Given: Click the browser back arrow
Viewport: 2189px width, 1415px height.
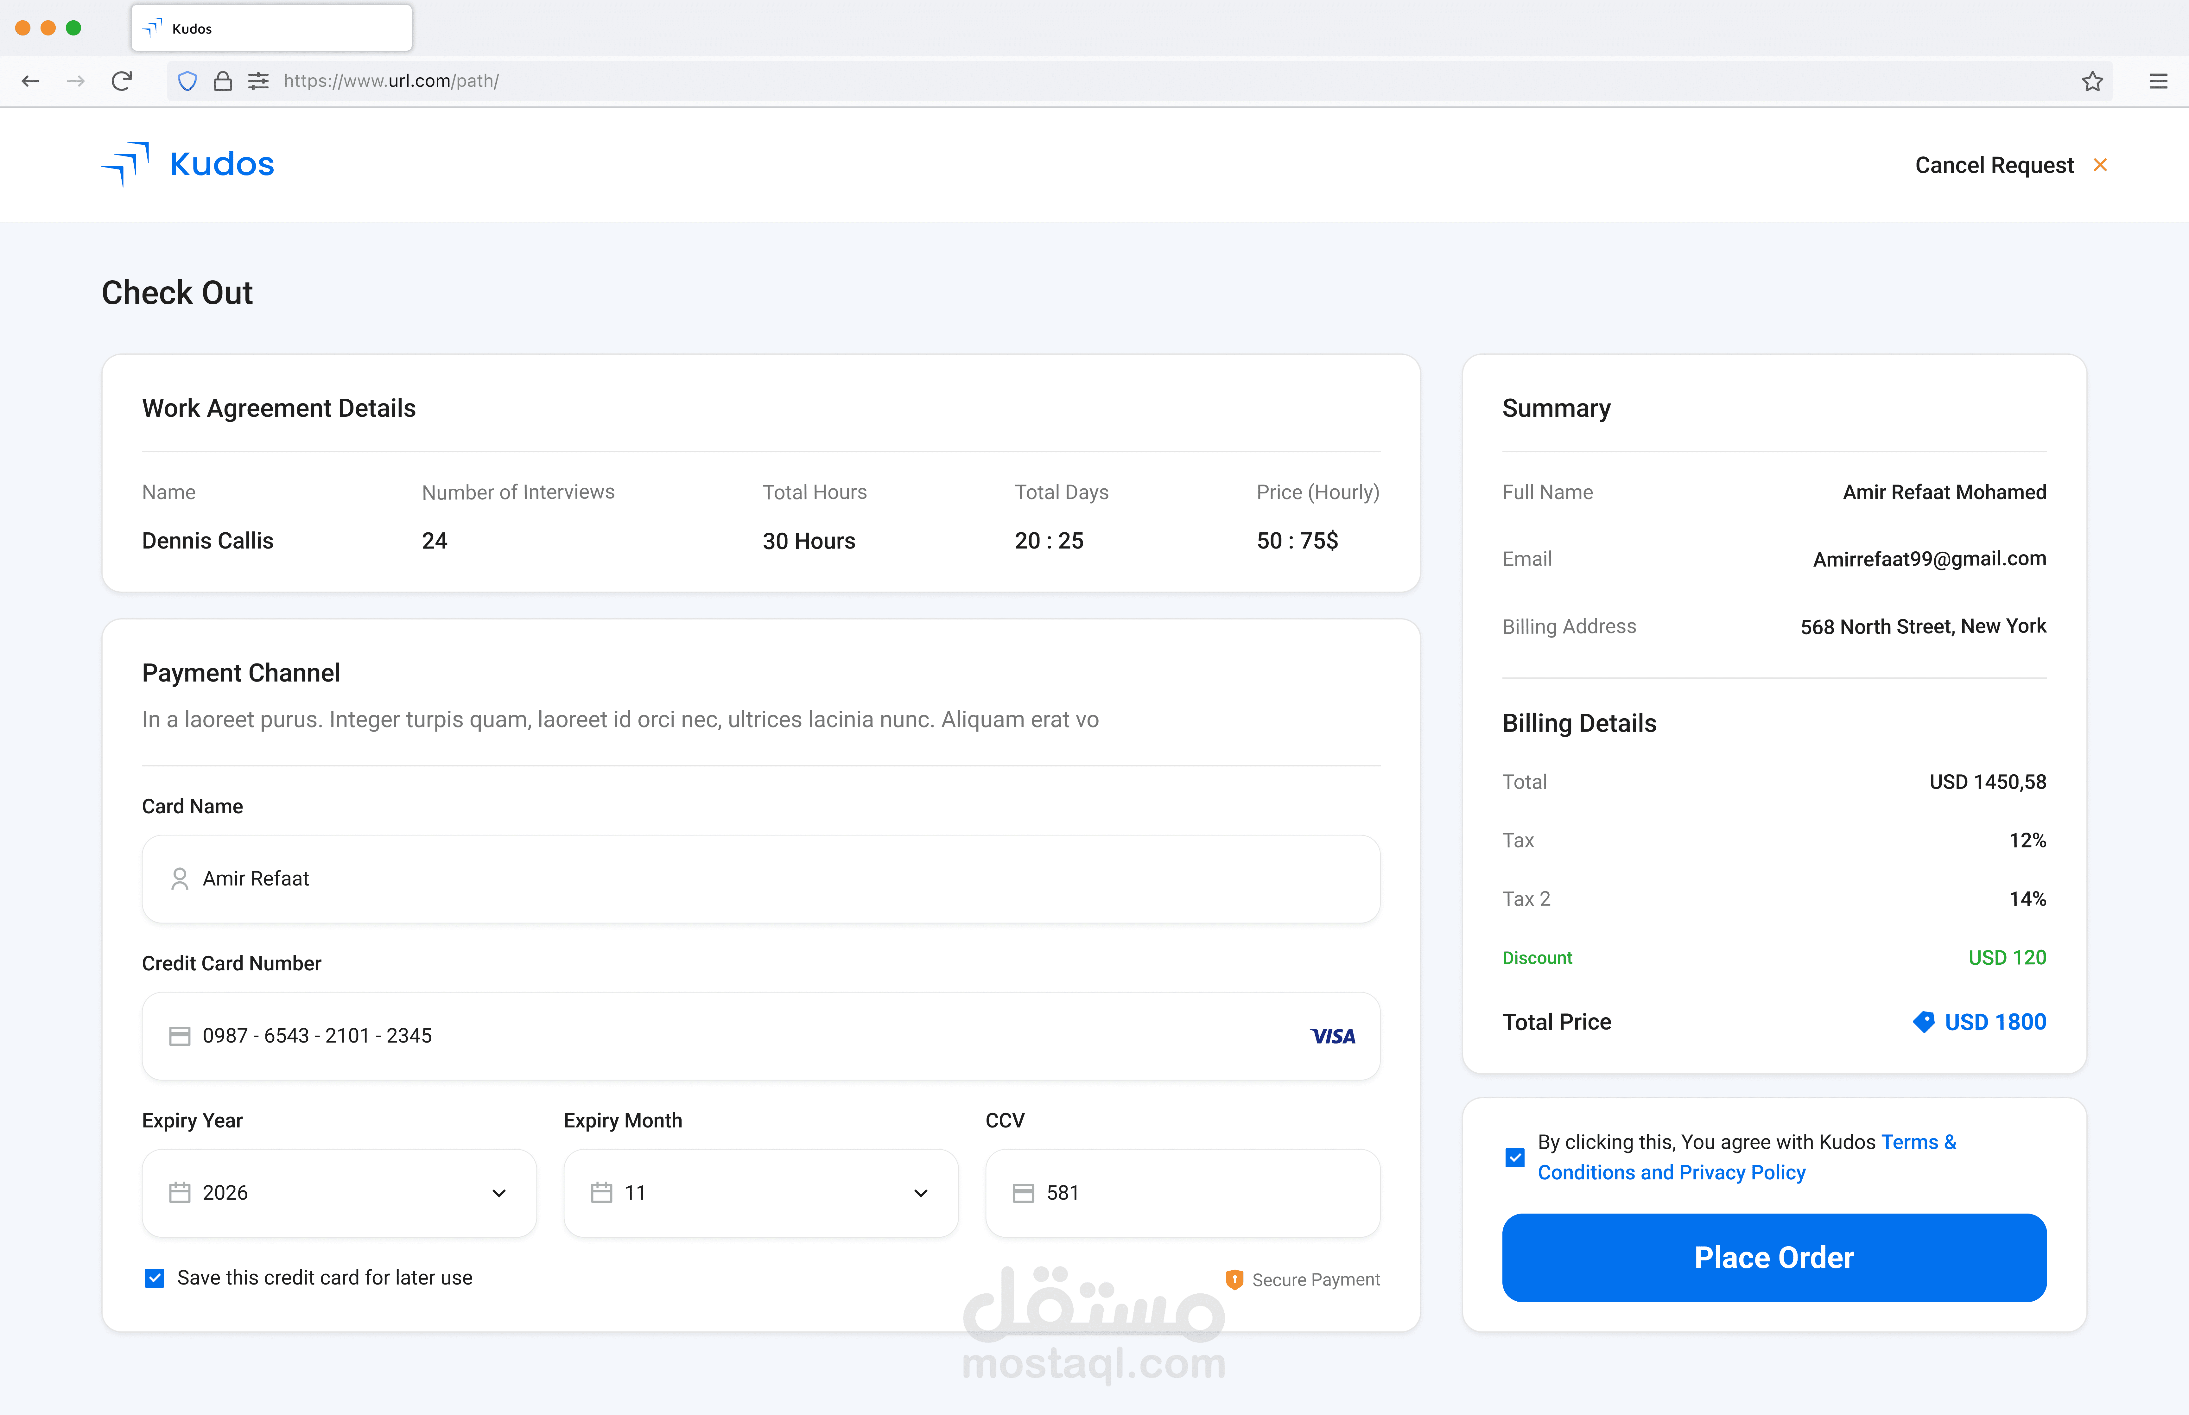Looking at the screenshot, I should 30,81.
